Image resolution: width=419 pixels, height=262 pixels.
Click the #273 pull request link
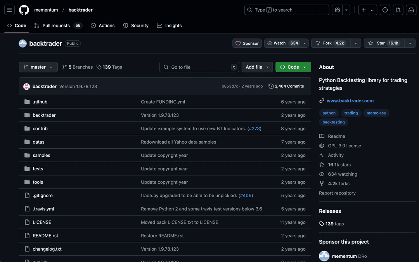(255, 128)
